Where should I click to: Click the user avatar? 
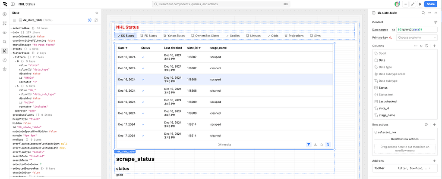(x=397, y=4)
